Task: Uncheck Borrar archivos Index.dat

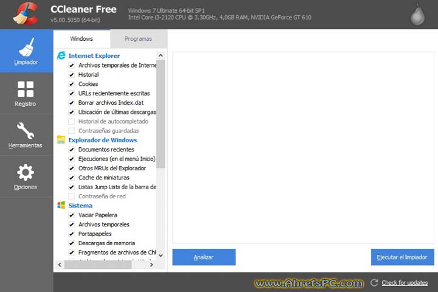Action: coord(72,103)
